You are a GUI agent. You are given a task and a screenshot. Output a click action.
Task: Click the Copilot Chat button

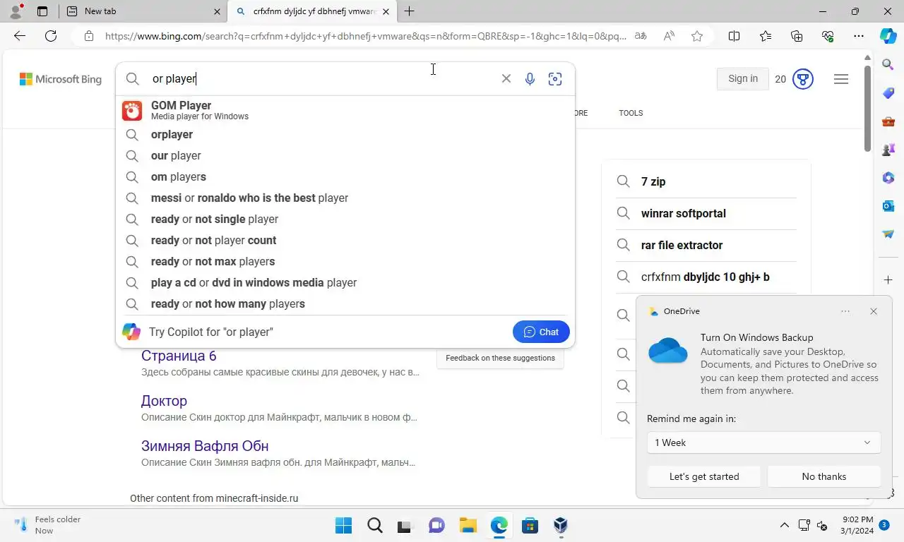tap(541, 332)
